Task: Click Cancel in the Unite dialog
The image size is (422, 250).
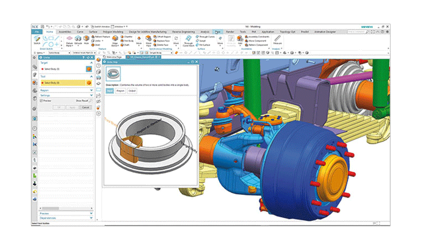Action: [x=86, y=107]
